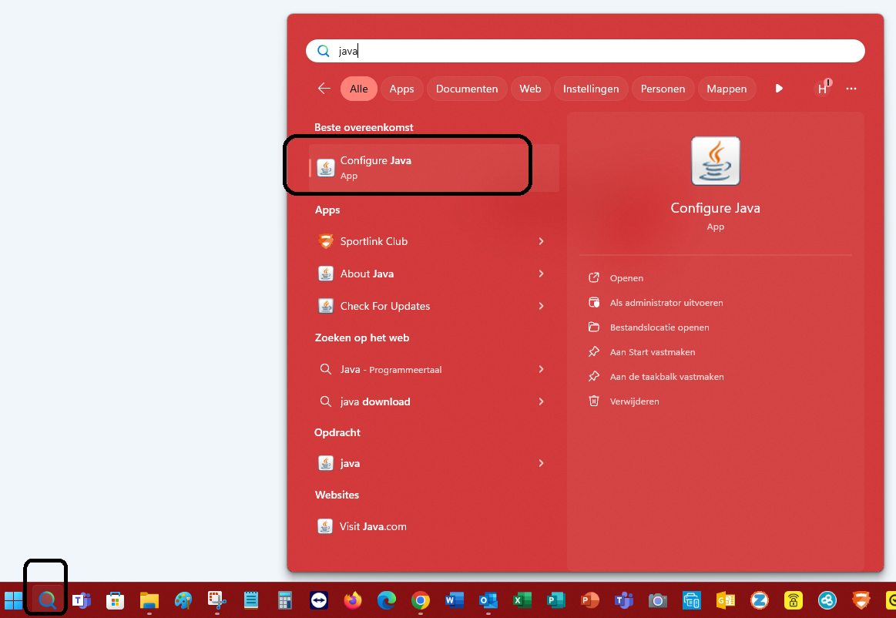Launch TeamViewer from the taskbar
Screen dimensions: 896x618
(x=319, y=600)
